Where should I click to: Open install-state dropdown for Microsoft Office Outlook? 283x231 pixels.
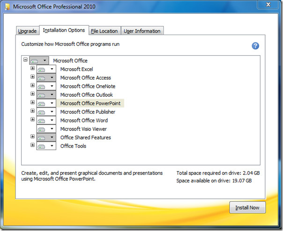point(46,94)
